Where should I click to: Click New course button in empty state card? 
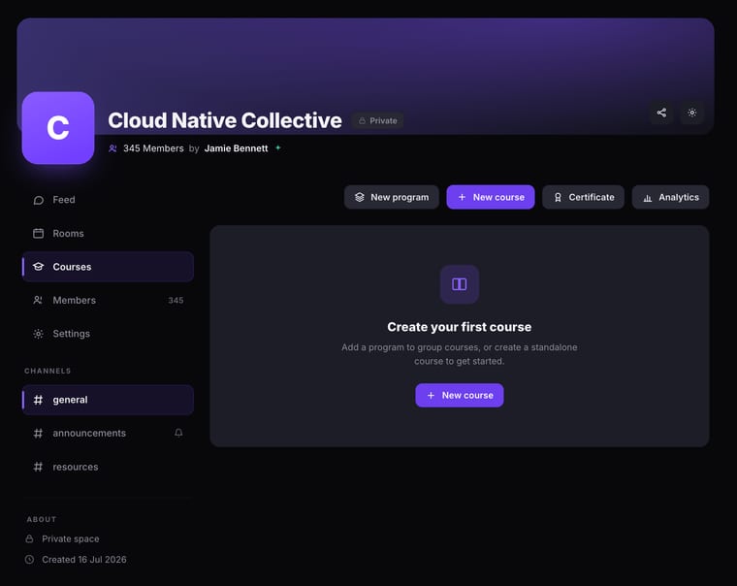pyautogui.click(x=460, y=396)
